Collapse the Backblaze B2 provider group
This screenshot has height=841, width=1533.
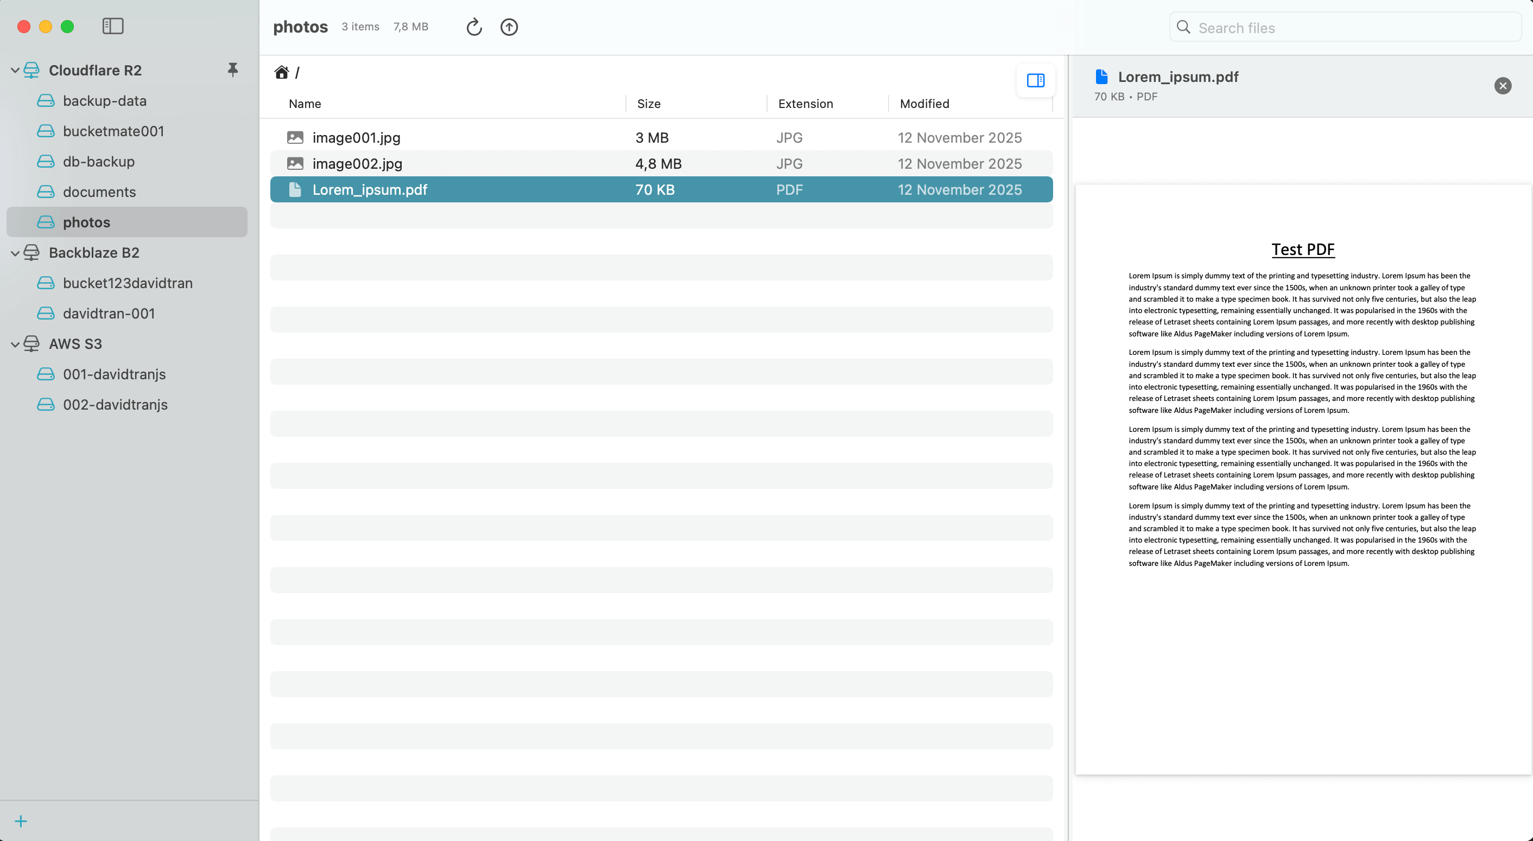(x=14, y=253)
